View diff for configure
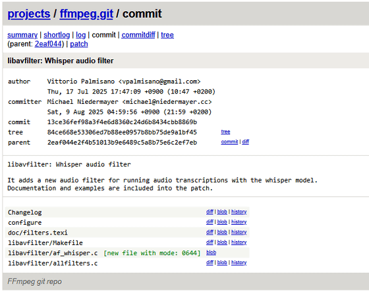The image size is (369, 297). pyautogui.click(x=210, y=221)
